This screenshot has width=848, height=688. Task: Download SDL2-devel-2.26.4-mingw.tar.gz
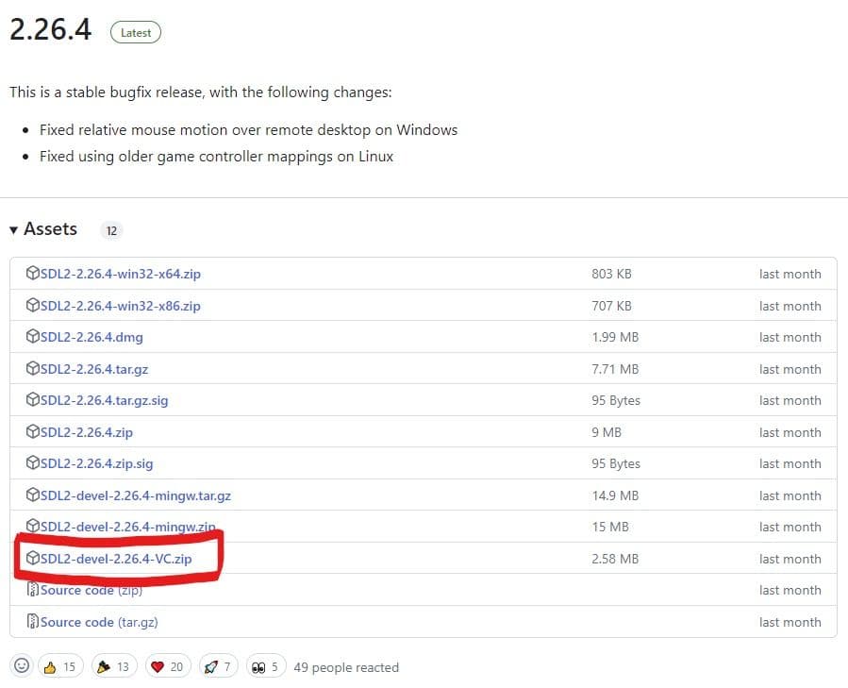(135, 495)
